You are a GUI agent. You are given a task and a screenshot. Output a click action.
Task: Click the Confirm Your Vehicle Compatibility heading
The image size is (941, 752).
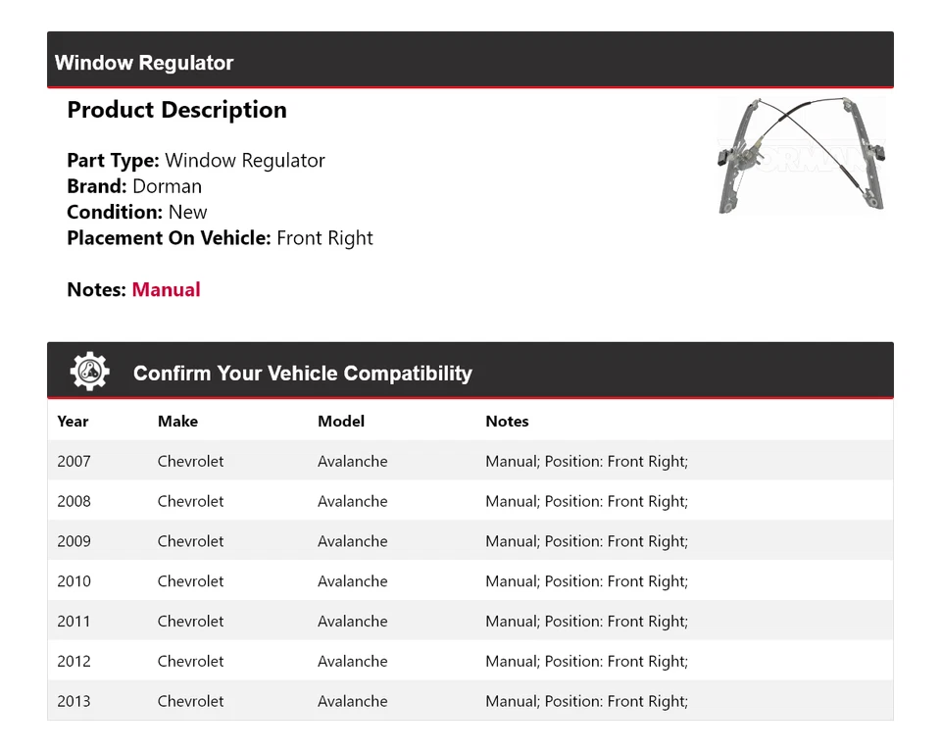(x=302, y=374)
